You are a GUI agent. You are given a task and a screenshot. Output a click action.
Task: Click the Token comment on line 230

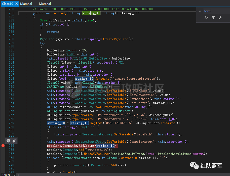tap(93, 9)
